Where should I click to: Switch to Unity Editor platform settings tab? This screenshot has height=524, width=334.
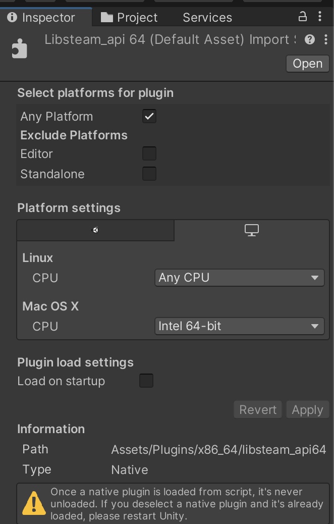tap(95, 230)
